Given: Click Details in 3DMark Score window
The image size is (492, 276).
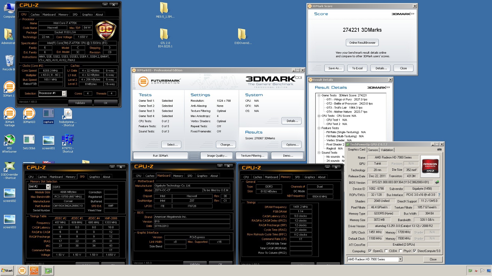Looking at the screenshot, I should click(x=381, y=68).
